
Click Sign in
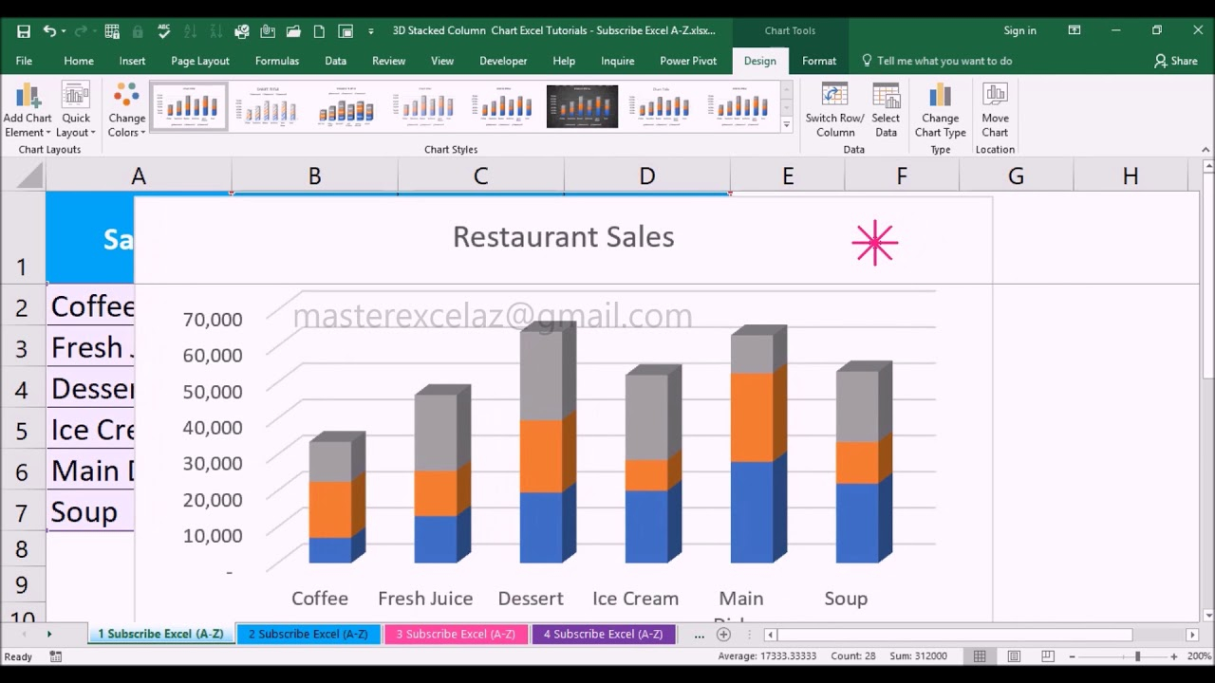tap(1020, 30)
